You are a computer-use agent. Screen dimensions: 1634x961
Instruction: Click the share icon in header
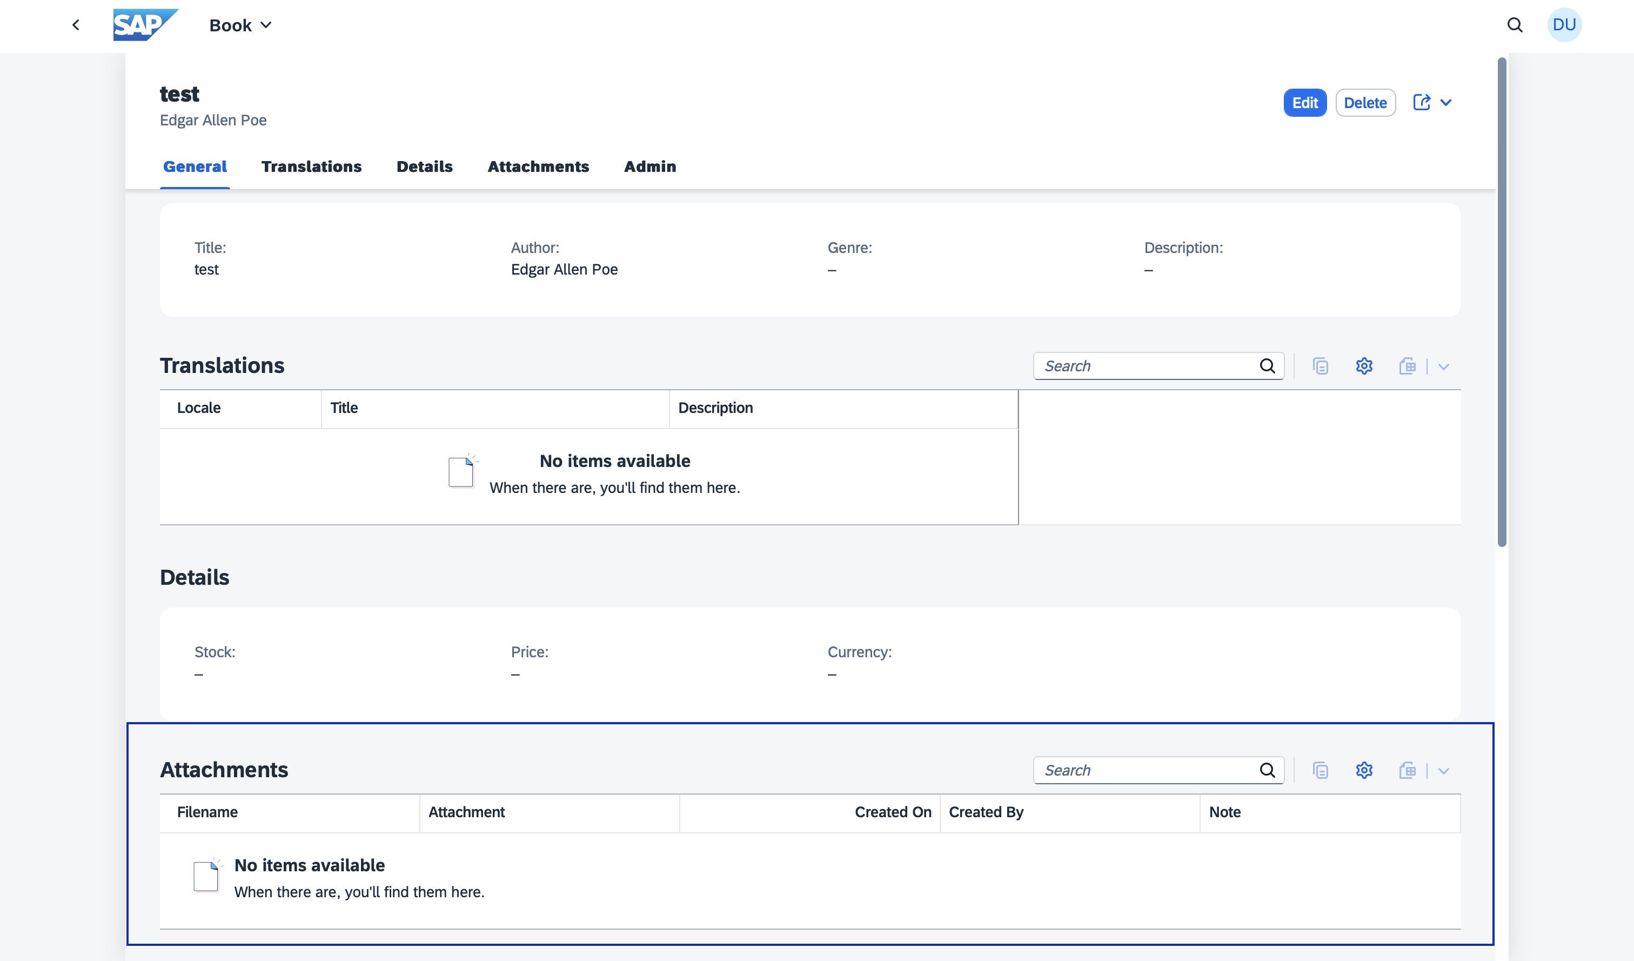pyautogui.click(x=1421, y=103)
